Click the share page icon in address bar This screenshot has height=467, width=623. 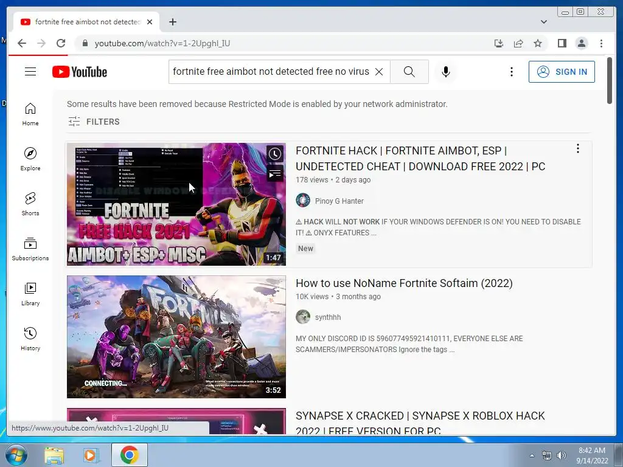[x=518, y=43]
